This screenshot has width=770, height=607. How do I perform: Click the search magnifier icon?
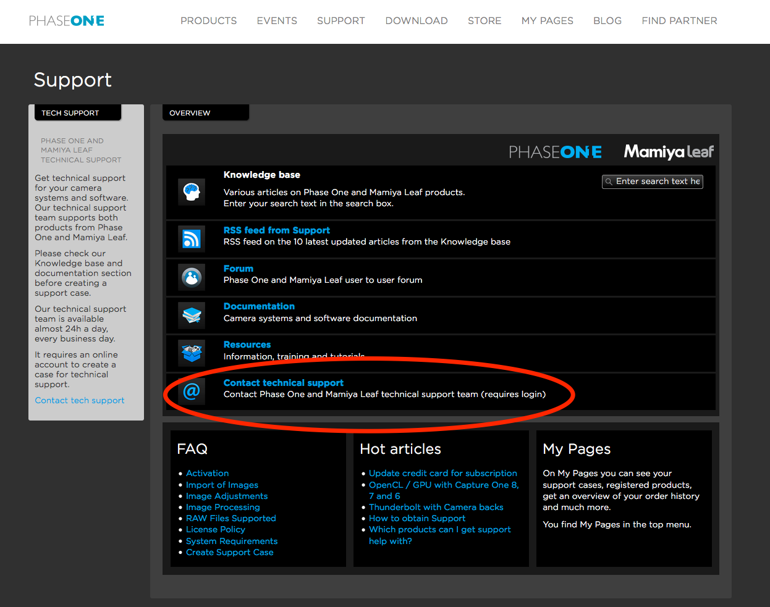pos(609,182)
